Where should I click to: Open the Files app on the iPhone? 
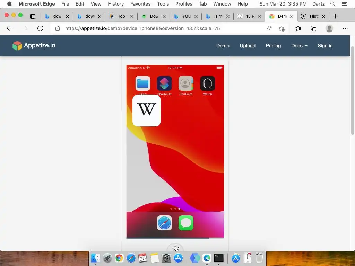click(142, 83)
